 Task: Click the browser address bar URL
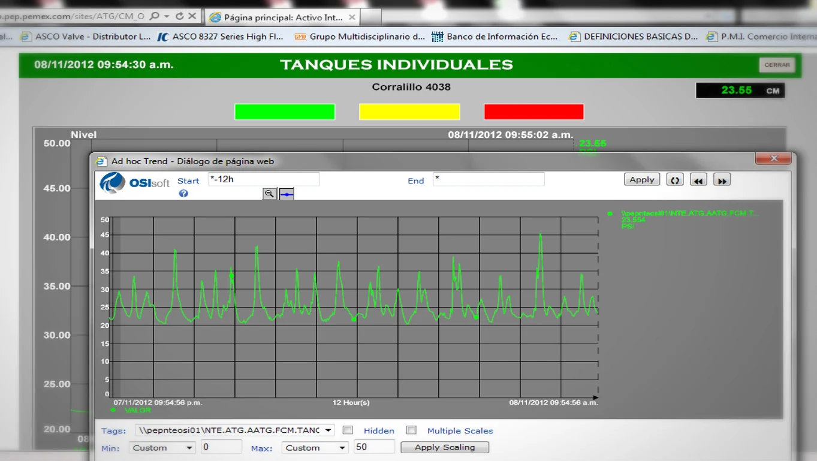(72, 17)
